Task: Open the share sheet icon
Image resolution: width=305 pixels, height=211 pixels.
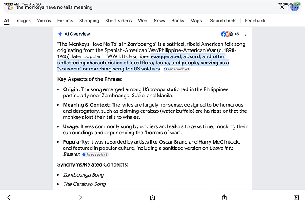Action: [x=224, y=197]
